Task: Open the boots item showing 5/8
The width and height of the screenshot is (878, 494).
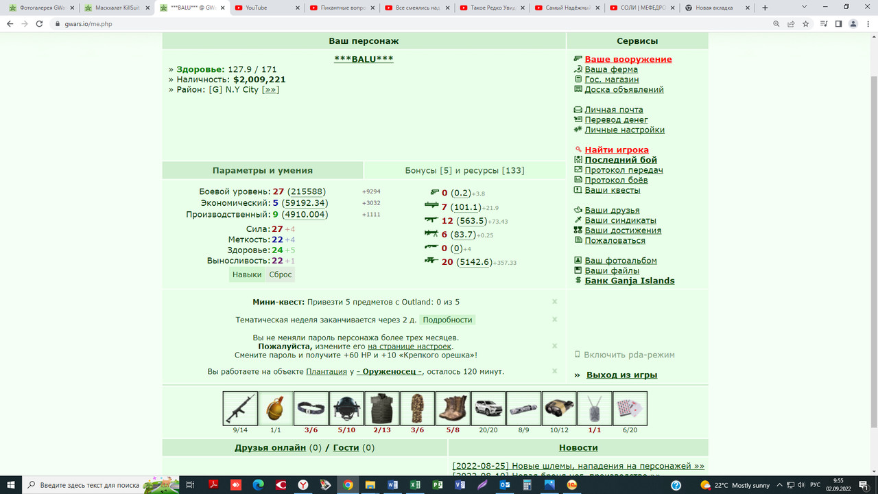Action: click(x=453, y=408)
